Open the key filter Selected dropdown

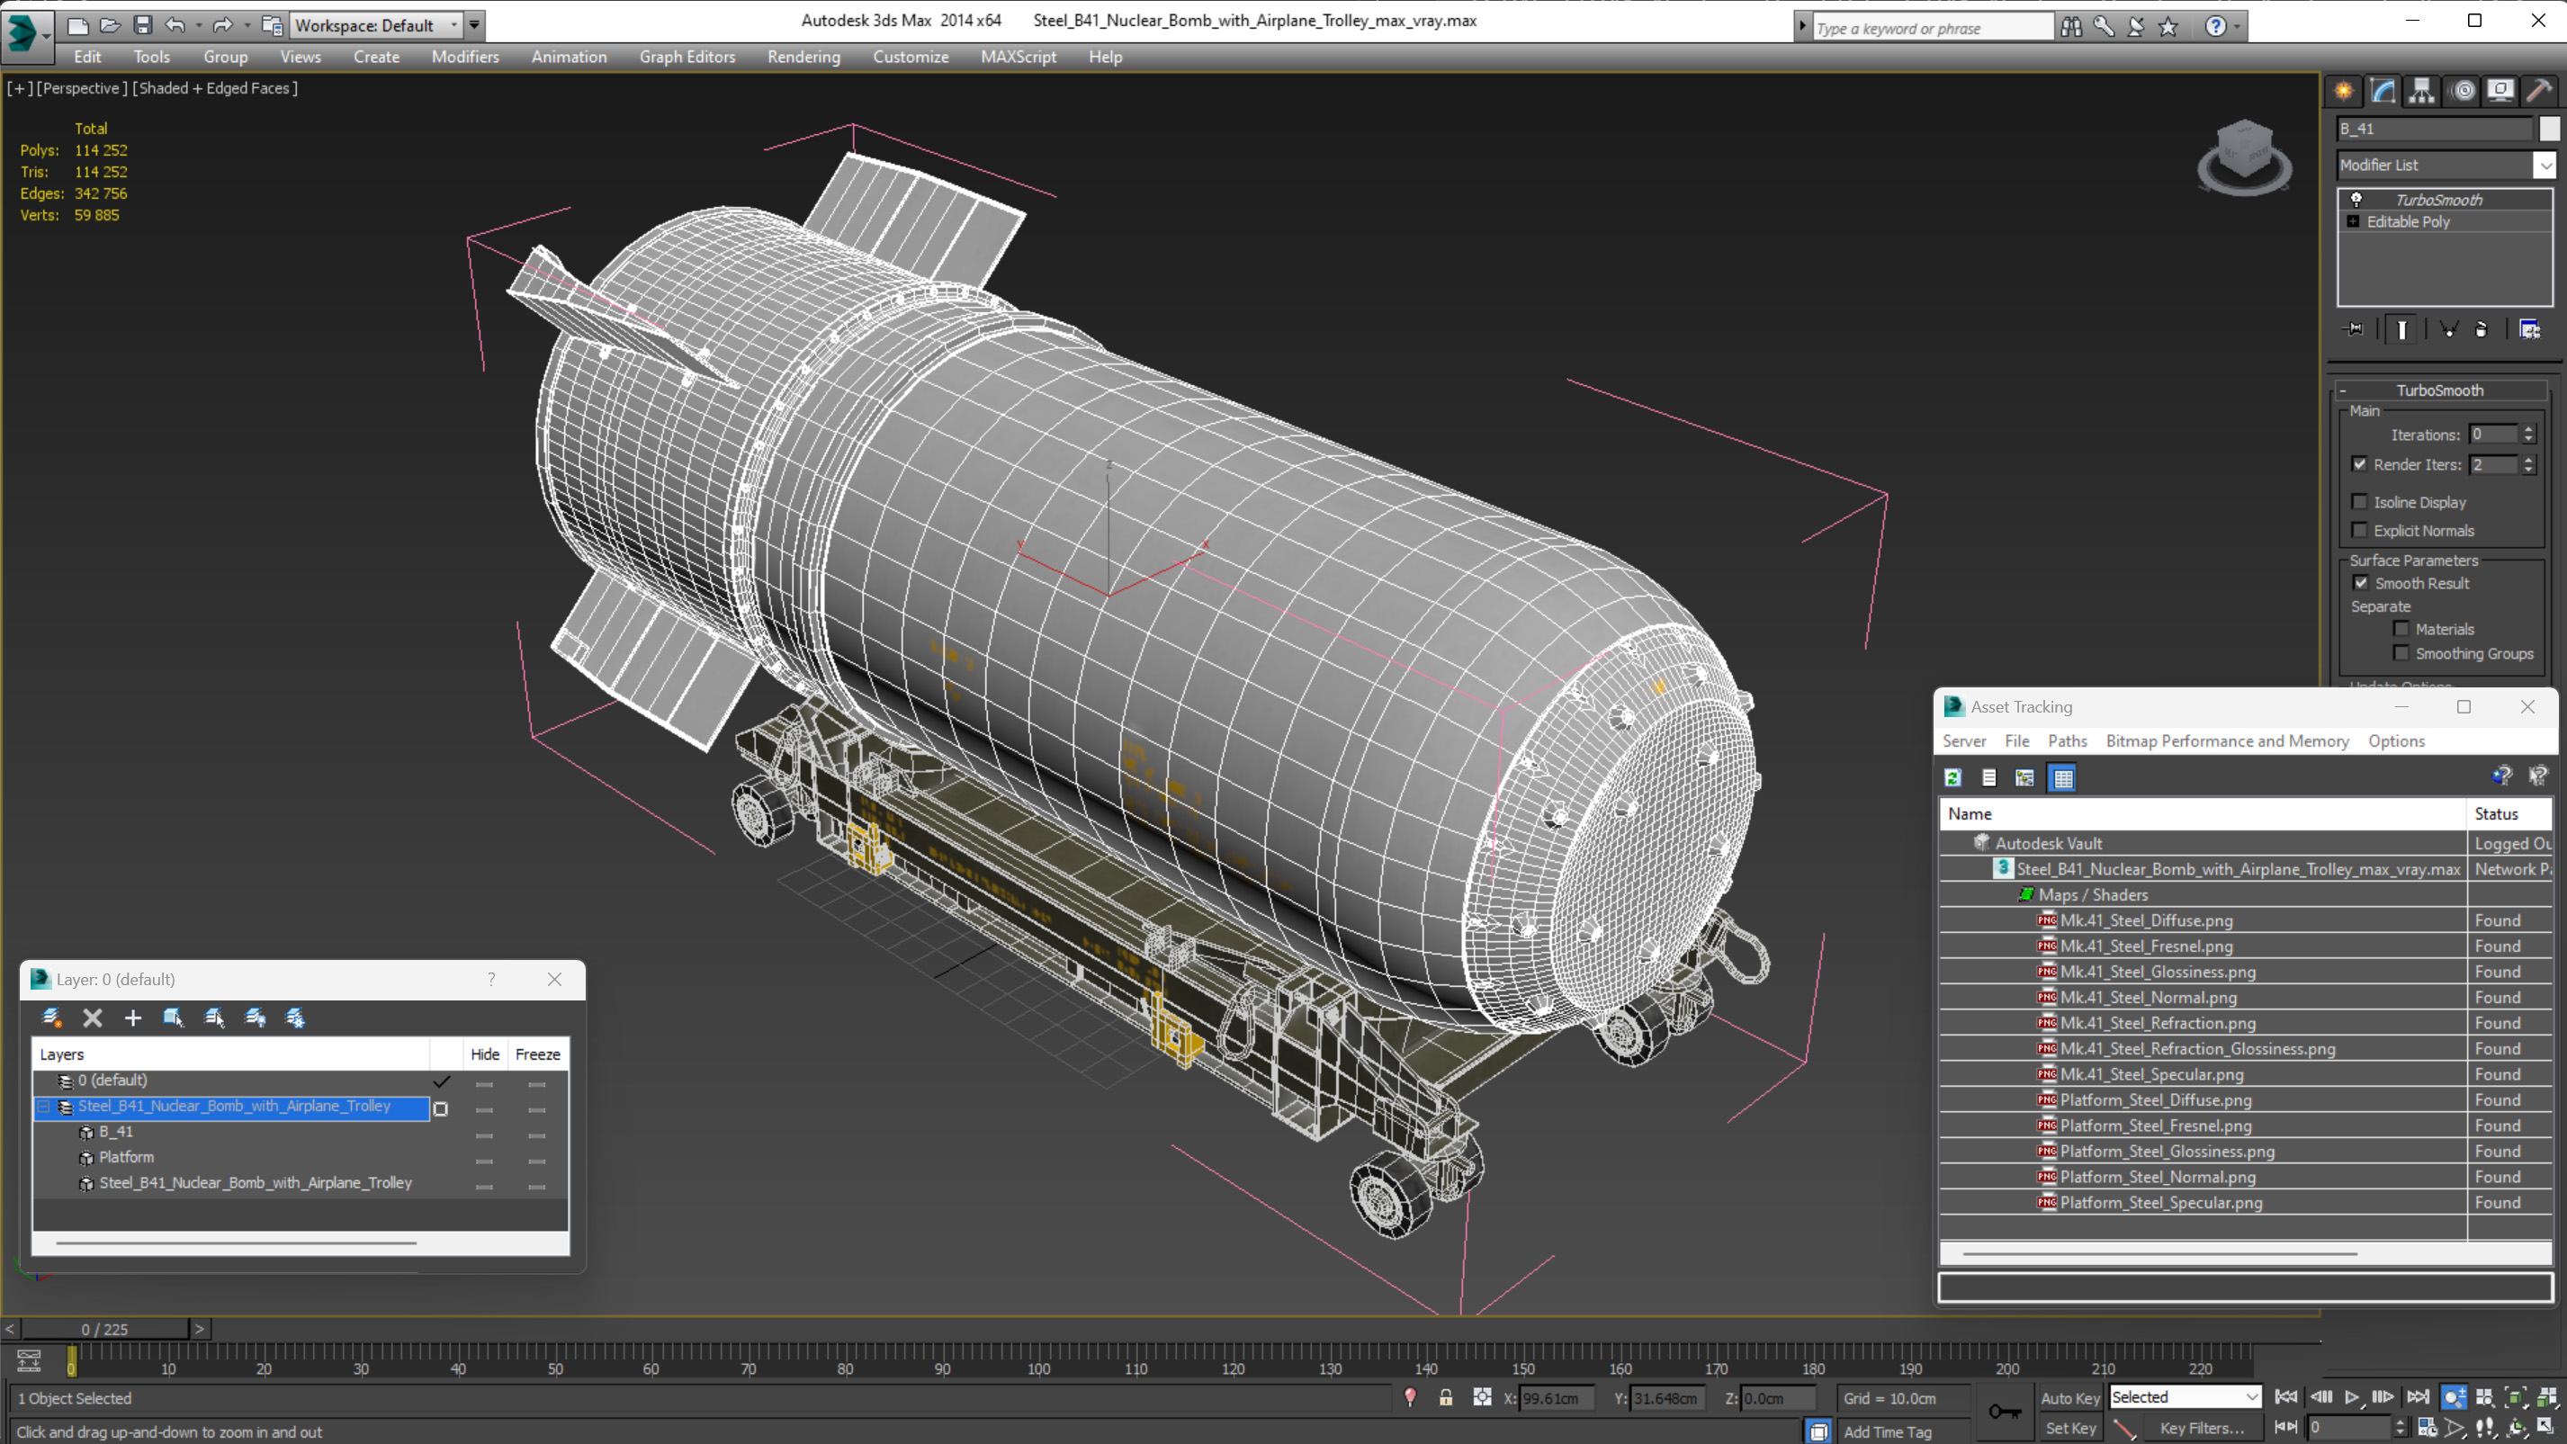2186,1397
